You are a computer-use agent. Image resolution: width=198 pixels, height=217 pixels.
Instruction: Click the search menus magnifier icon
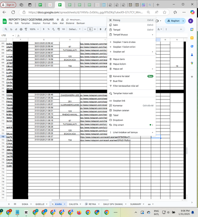pyautogui.click(x=6, y=29)
